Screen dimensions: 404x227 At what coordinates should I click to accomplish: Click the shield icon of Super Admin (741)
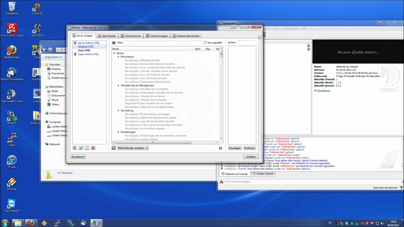[x=75, y=54]
